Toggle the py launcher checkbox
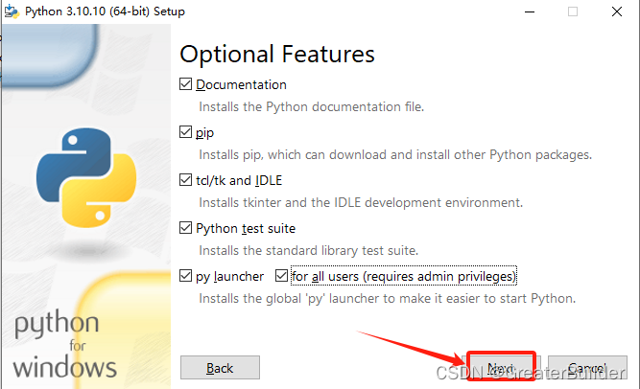Viewport: 640px width, 389px height. pyautogui.click(x=186, y=276)
